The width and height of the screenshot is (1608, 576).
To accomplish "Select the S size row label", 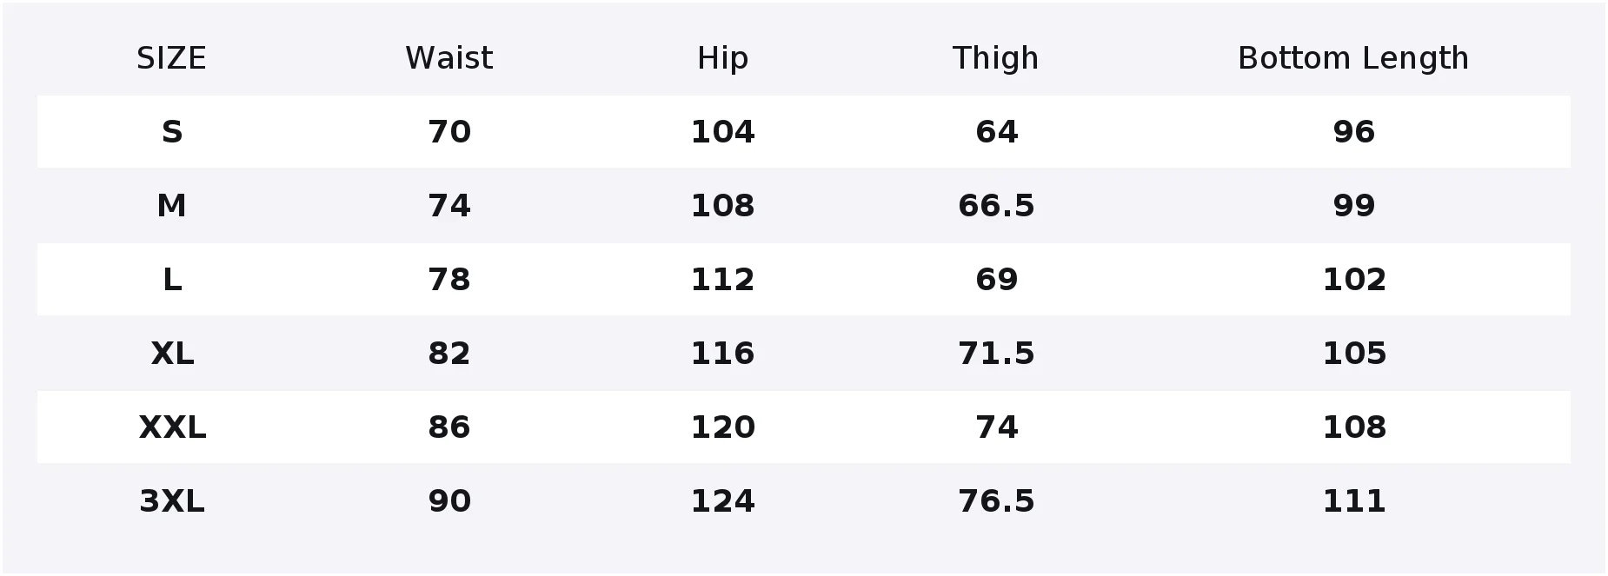I will pos(172,132).
